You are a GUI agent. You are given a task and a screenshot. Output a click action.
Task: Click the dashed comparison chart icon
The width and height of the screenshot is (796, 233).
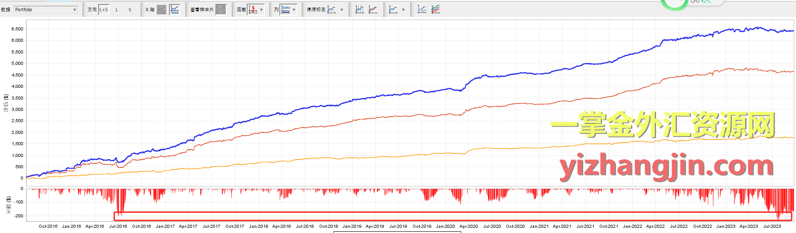point(422,10)
